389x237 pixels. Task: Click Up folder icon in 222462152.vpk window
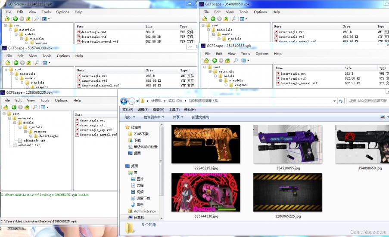pos(28,19)
